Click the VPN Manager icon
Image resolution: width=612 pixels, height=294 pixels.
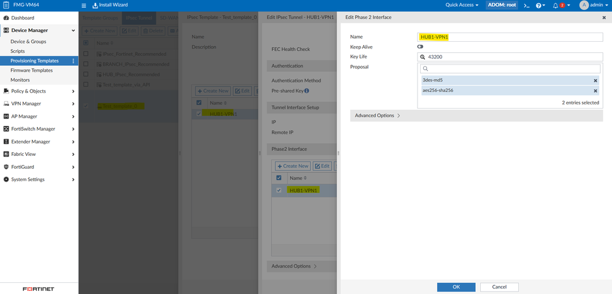coord(6,104)
